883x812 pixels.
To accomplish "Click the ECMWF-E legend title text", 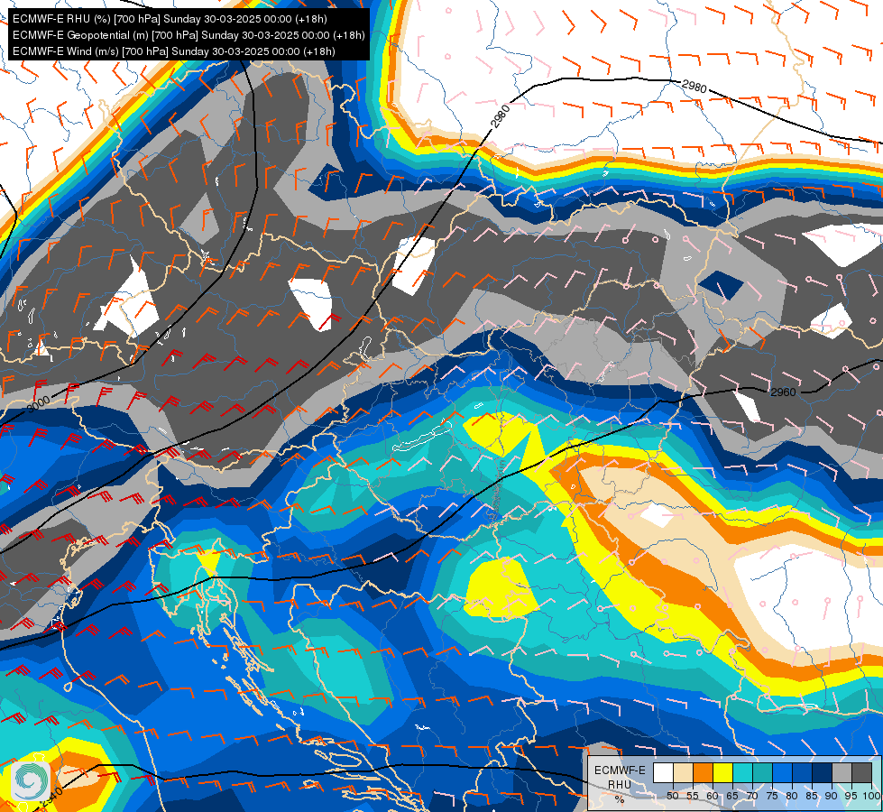I will [x=620, y=770].
